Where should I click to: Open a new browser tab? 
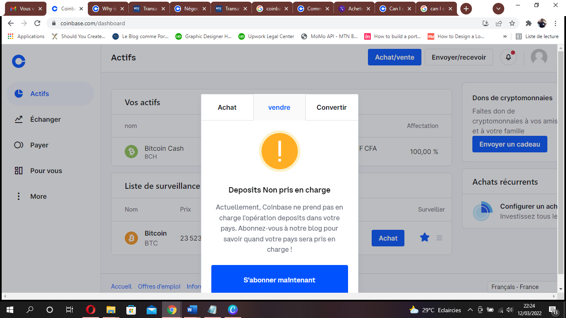(466, 9)
